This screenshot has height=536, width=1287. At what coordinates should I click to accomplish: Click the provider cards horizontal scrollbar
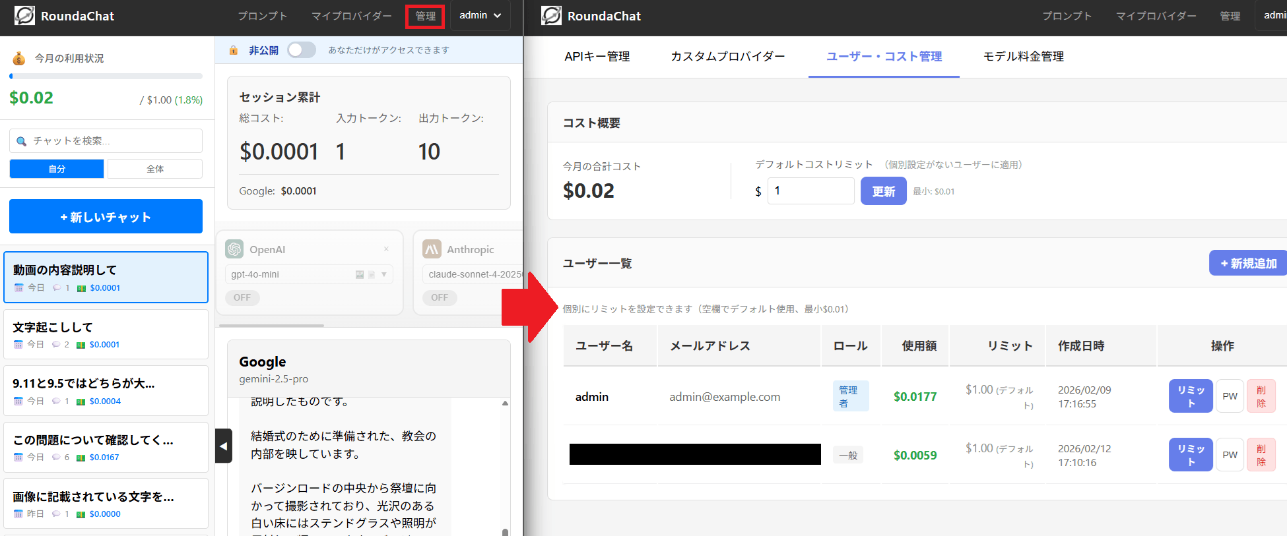(x=271, y=326)
